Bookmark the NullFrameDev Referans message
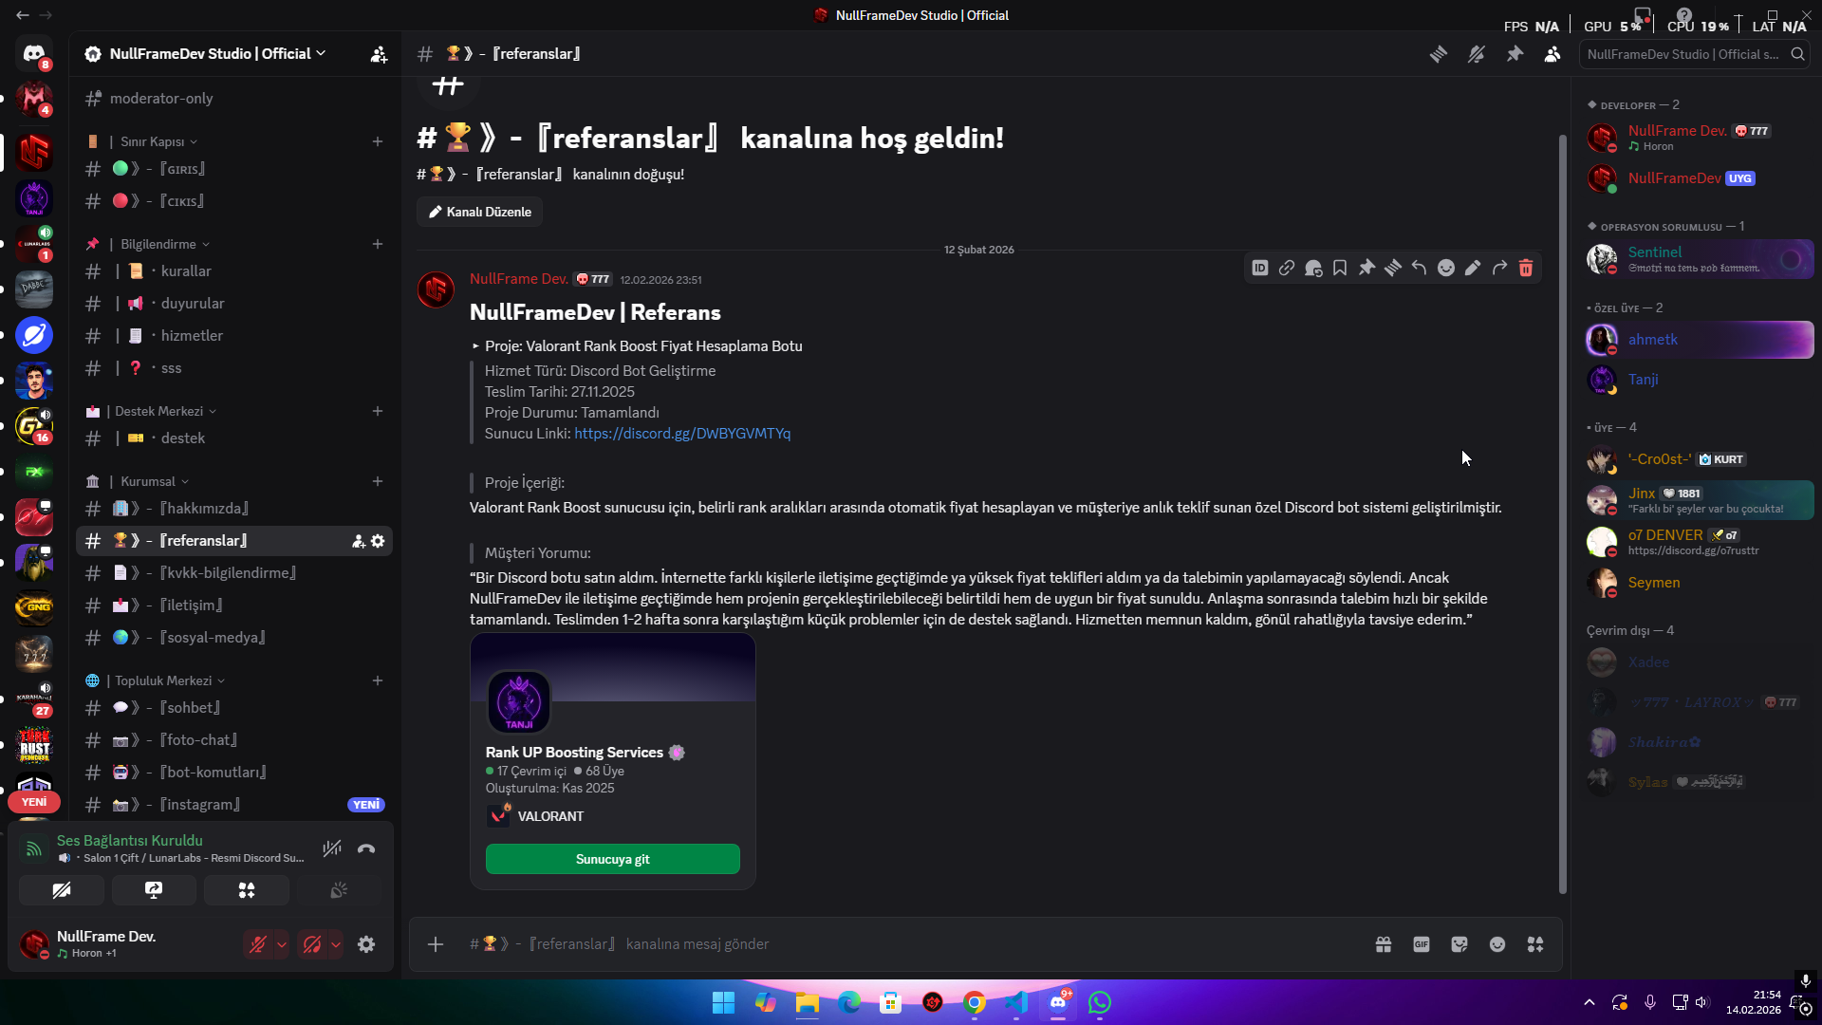The height and width of the screenshot is (1025, 1822). (x=1340, y=269)
